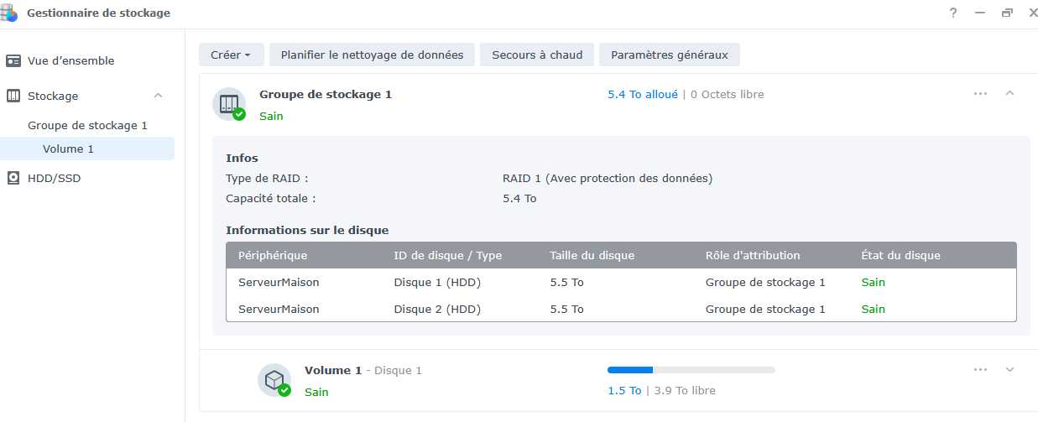Click the Volume 1 usage progress bar
Image resolution: width=1038 pixels, height=422 pixels.
coord(691,370)
